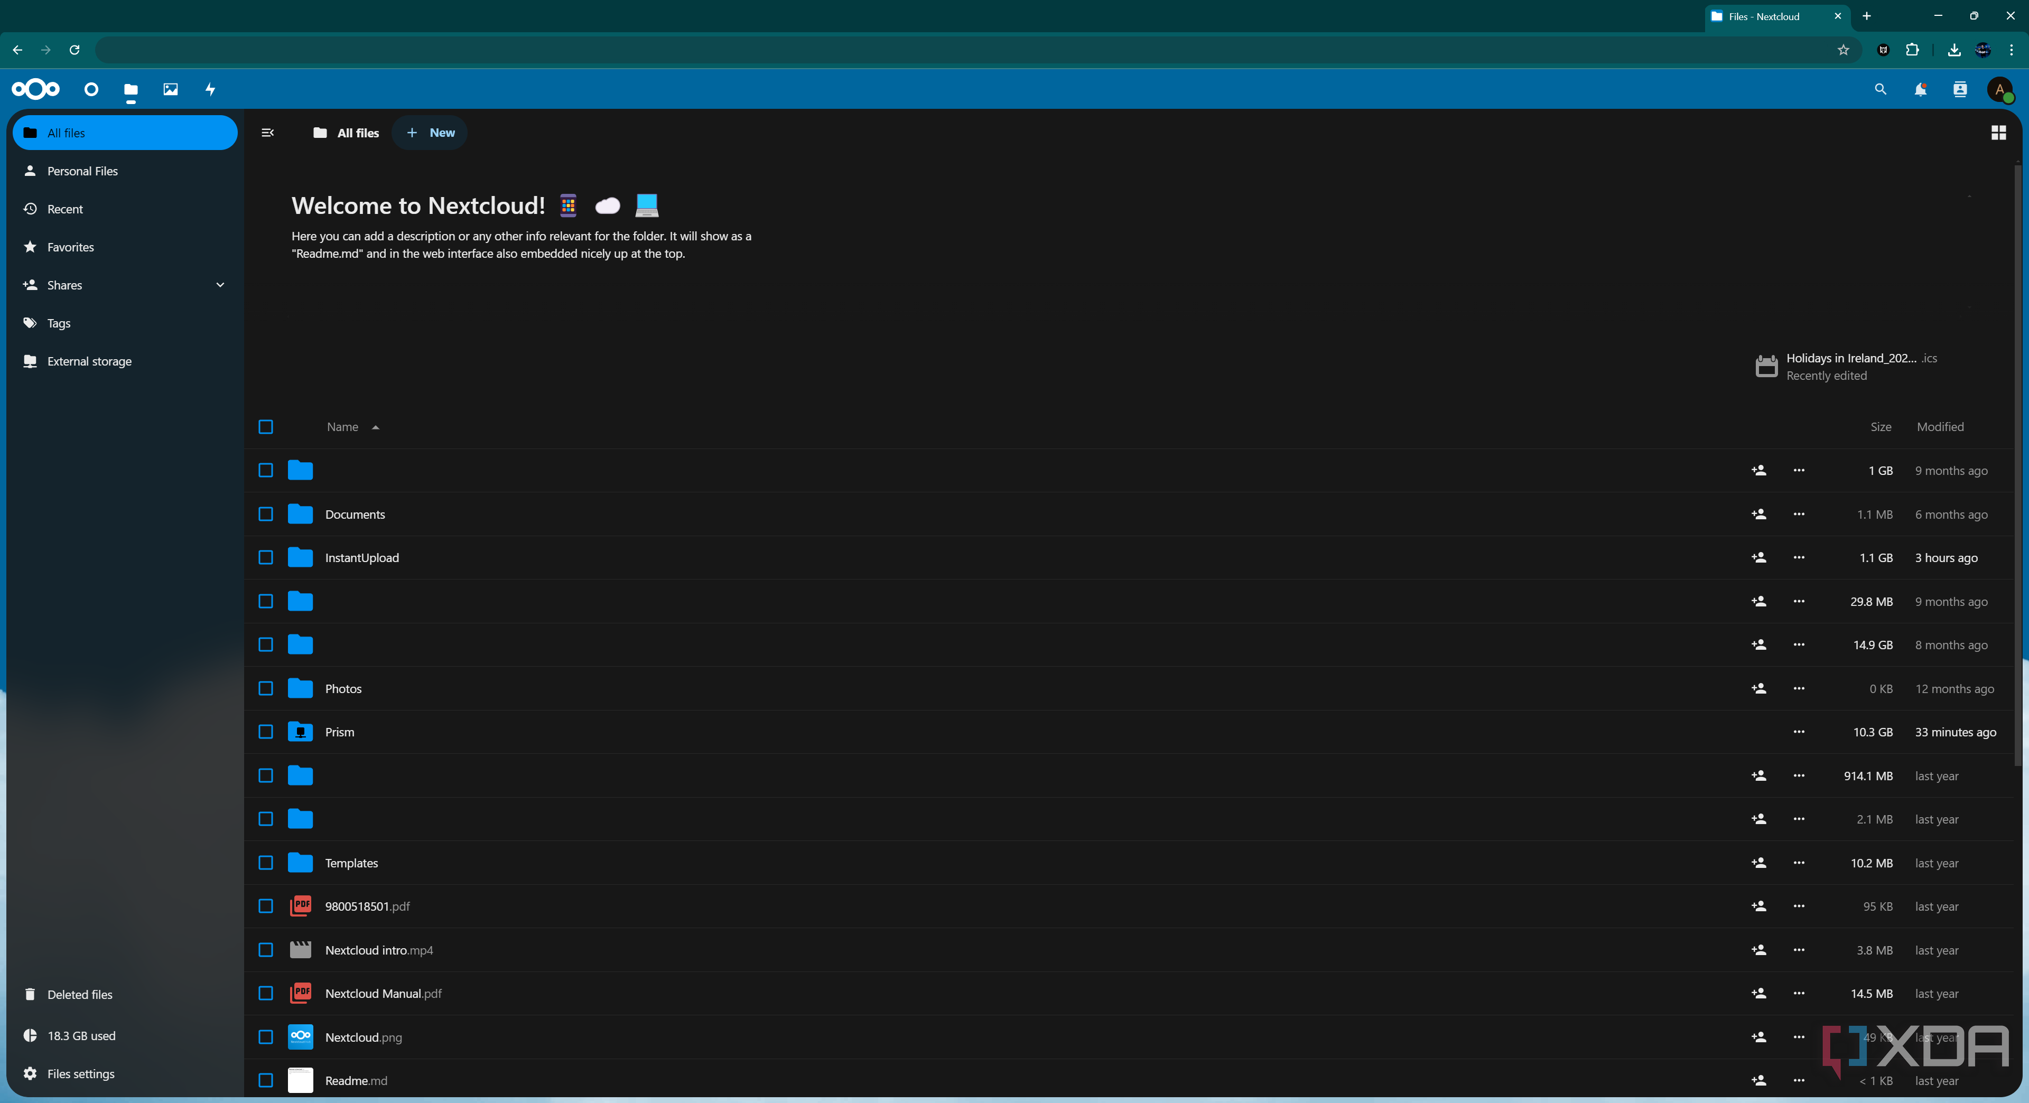
Task: Open the Contacts menu icon
Action: (1960, 89)
